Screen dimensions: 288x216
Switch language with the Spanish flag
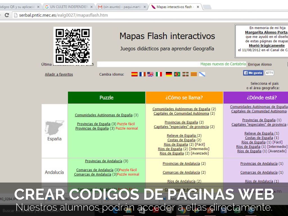click(x=134, y=74)
